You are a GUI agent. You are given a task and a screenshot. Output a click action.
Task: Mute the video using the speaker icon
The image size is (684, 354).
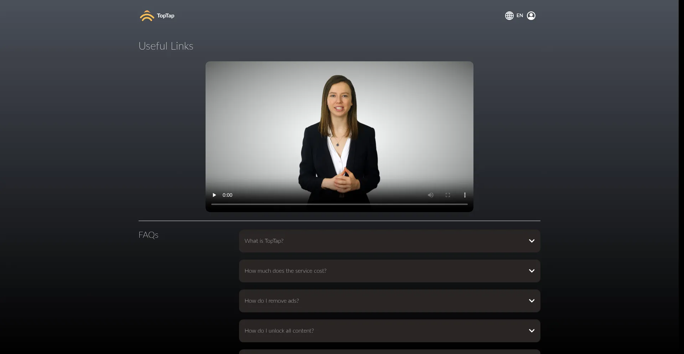pyautogui.click(x=430, y=195)
